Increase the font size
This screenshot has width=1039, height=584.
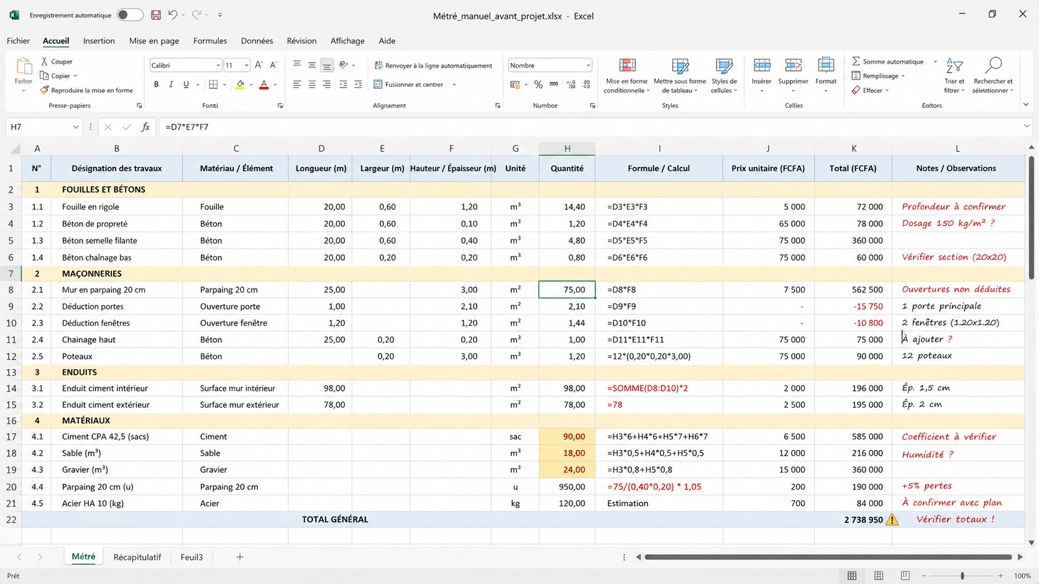point(259,65)
